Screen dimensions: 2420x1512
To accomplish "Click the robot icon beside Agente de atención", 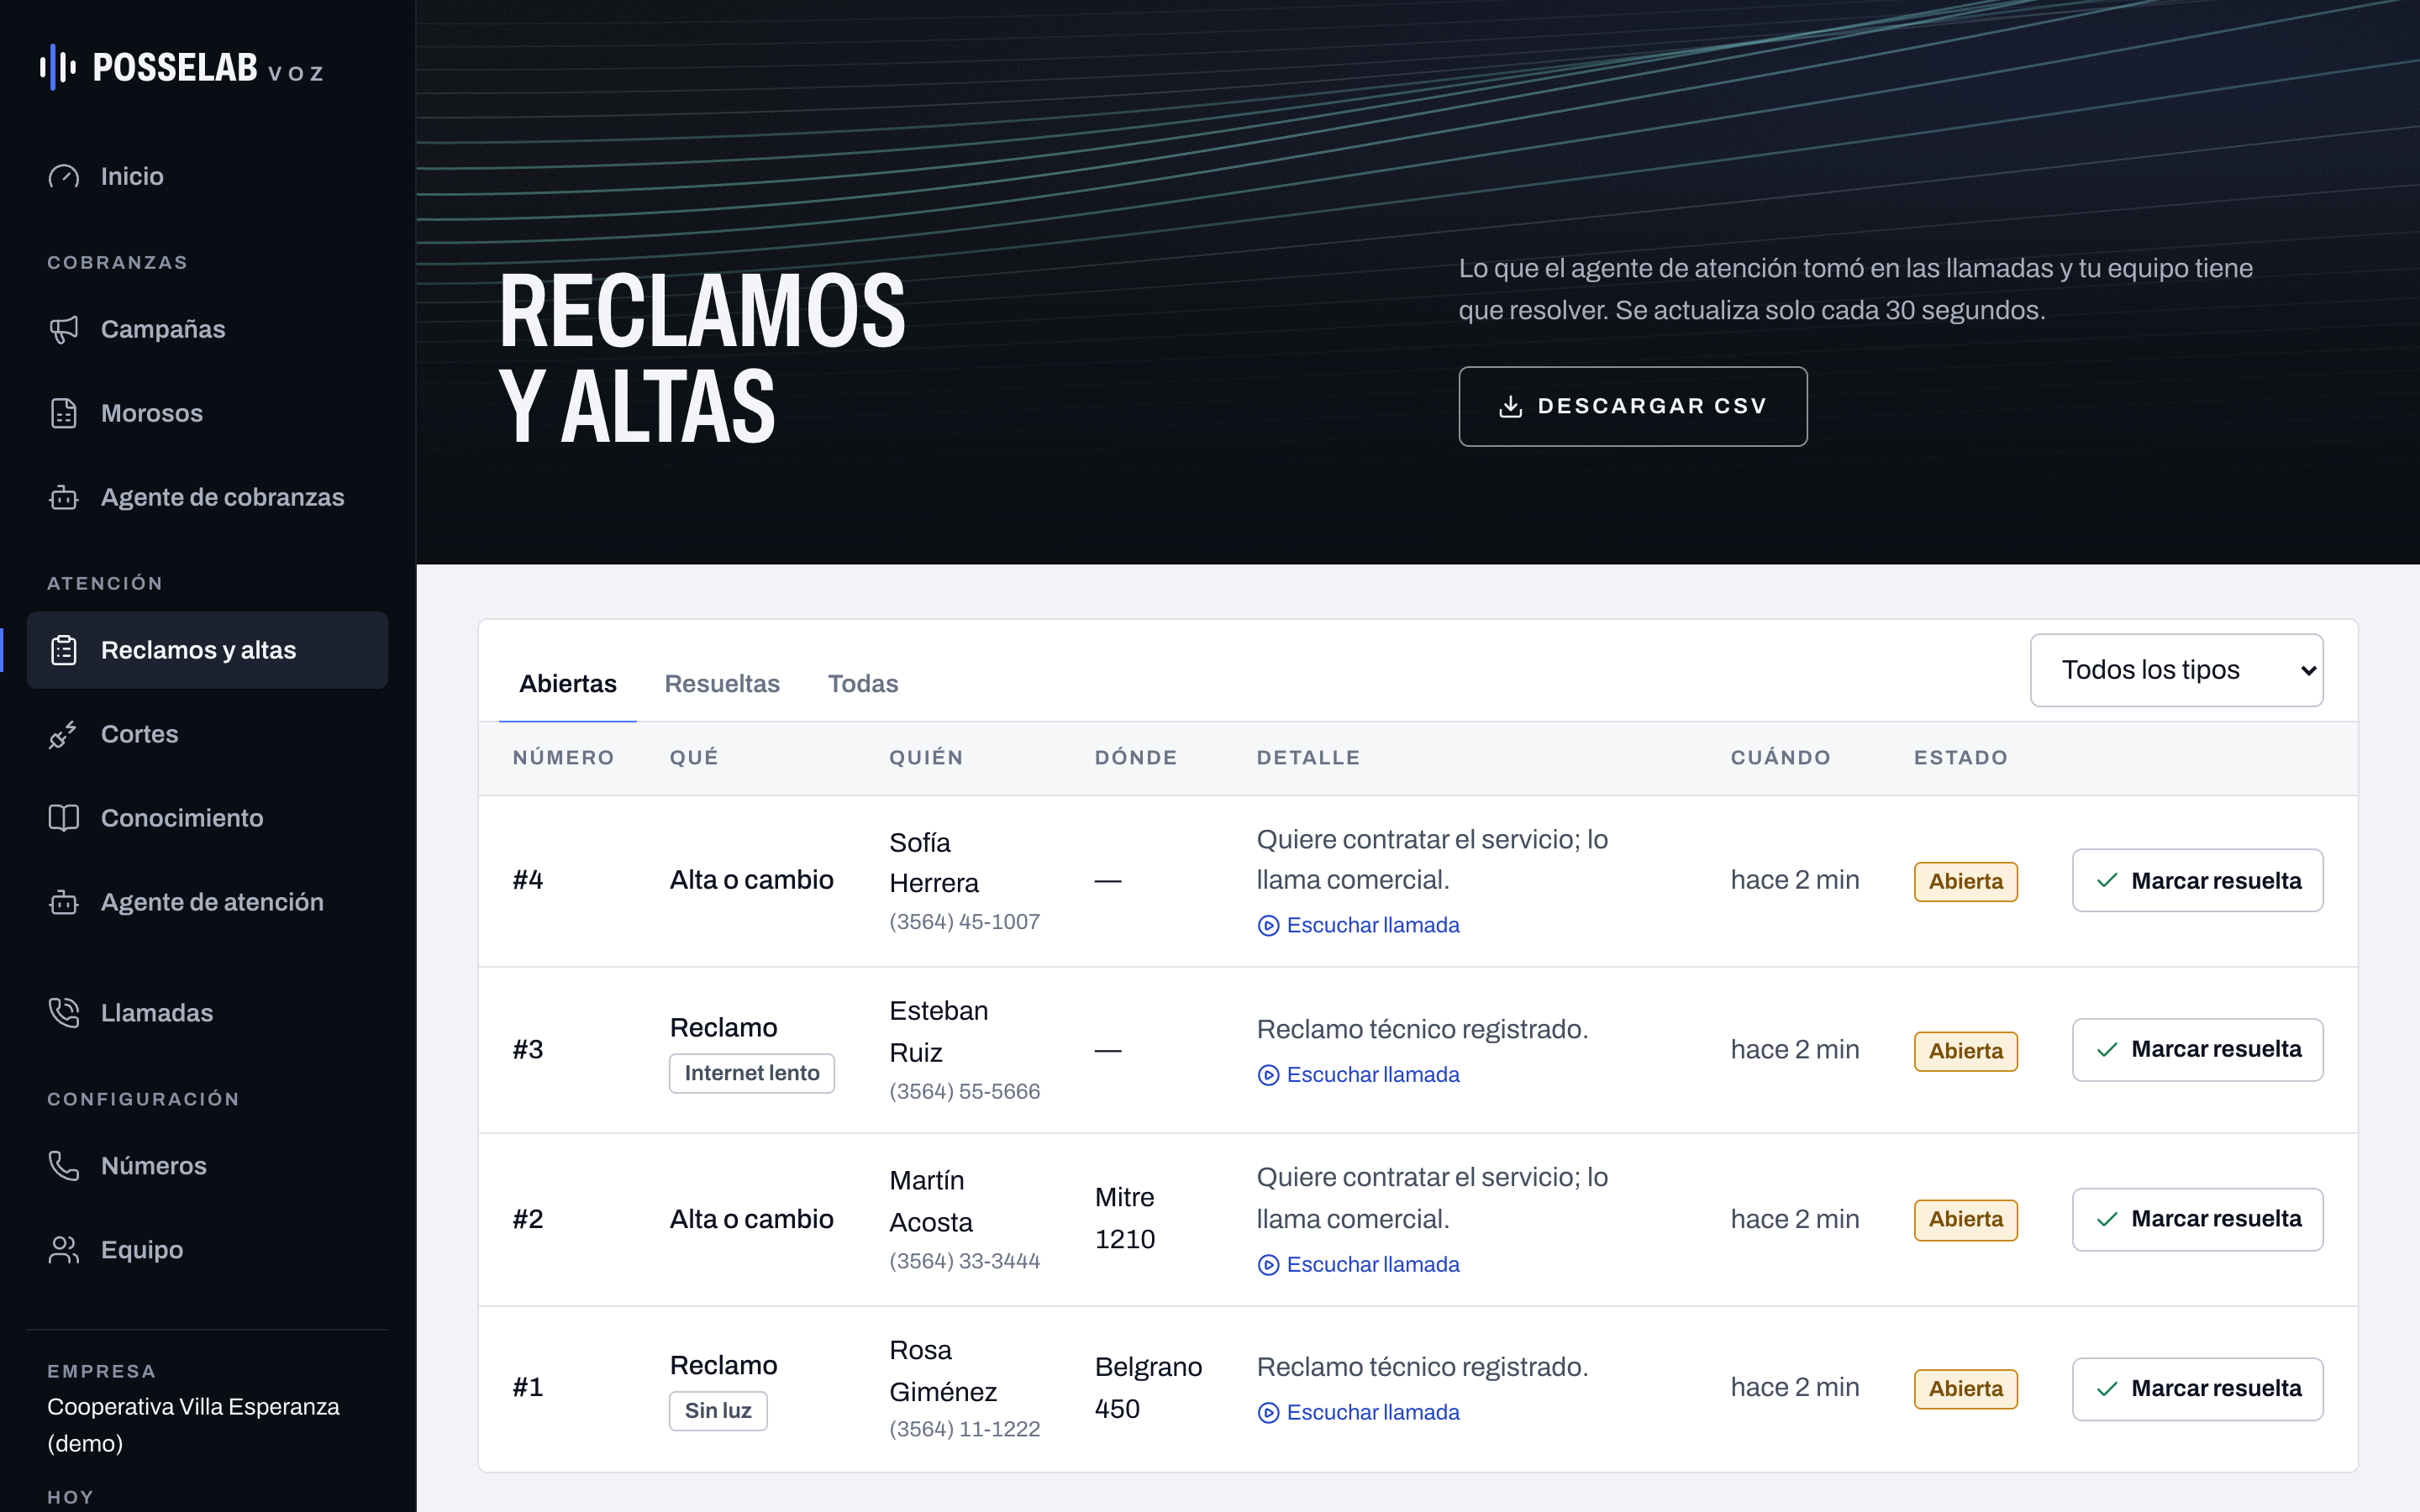I will 64,903.
